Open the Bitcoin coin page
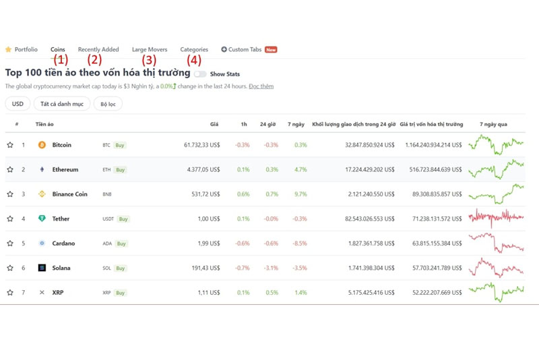Image resolution: width=539 pixels, height=340 pixels. pos(62,145)
